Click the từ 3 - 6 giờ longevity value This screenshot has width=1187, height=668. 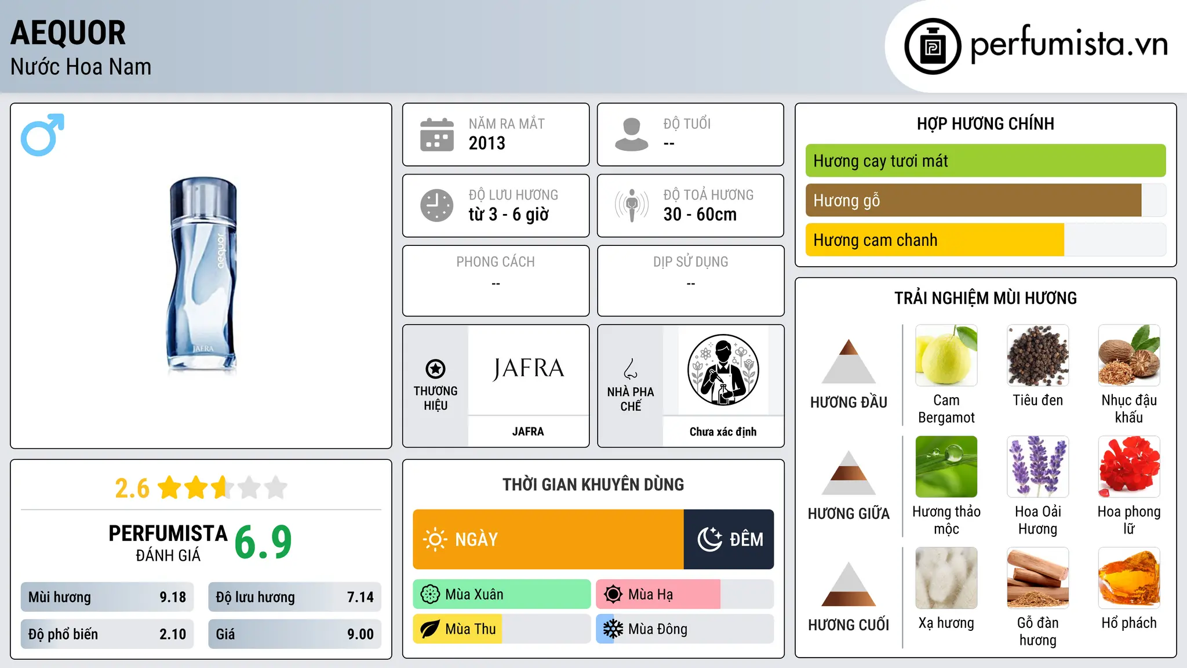tap(508, 215)
